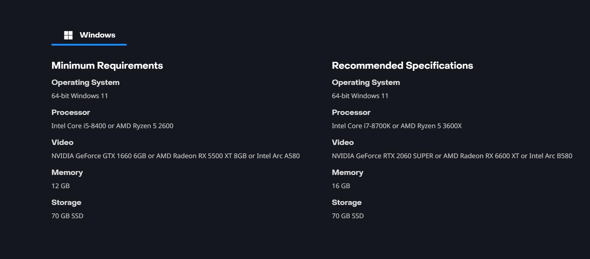
Task: Click minimum 70 GB SSD storage value
Action: [x=67, y=216]
